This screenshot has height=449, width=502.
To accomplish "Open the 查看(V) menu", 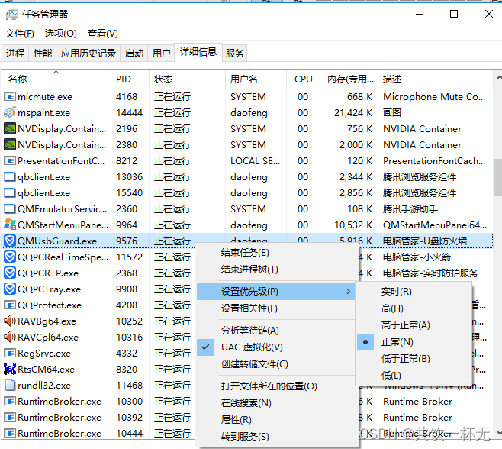I will [x=103, y=34].
